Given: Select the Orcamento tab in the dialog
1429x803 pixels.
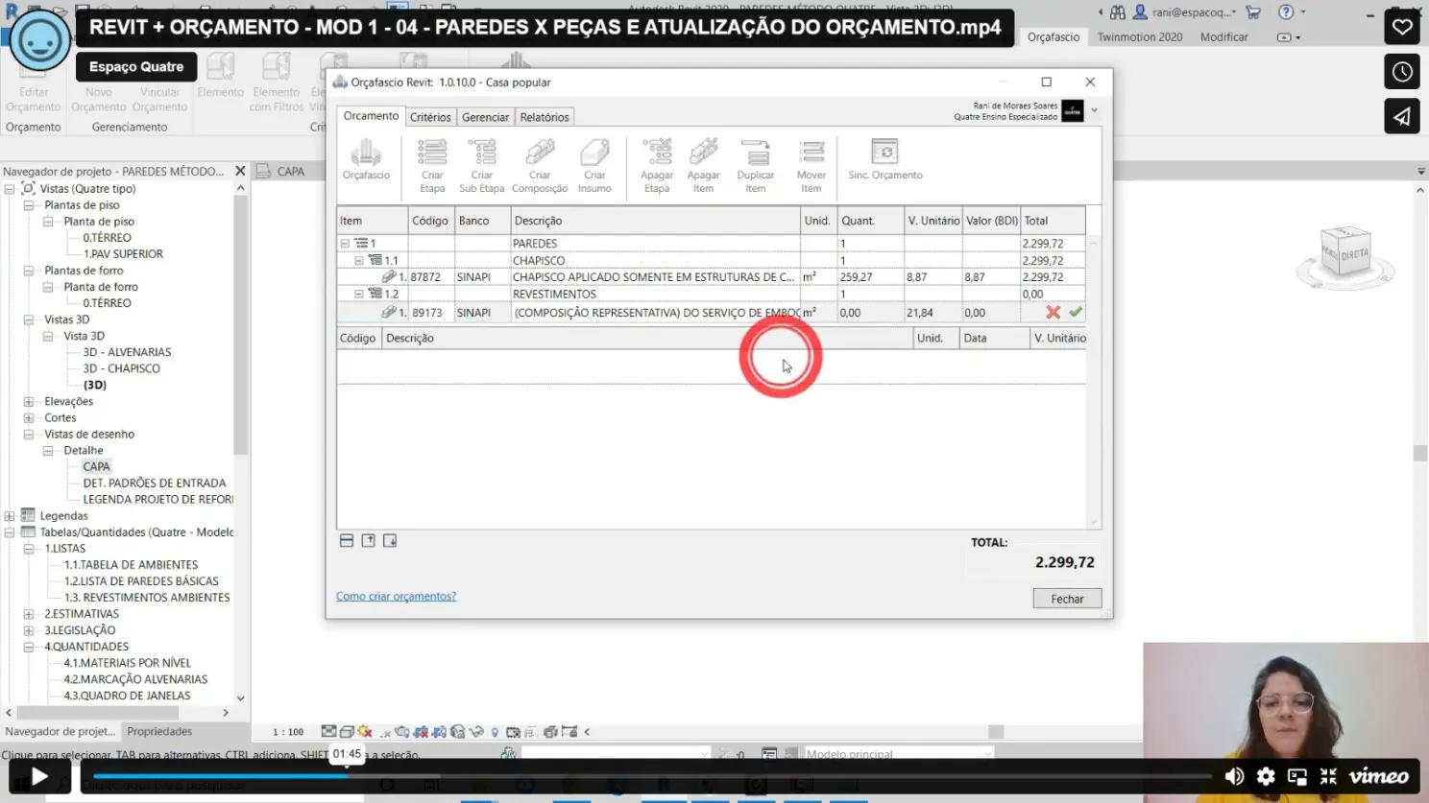Looking at the screenshot, I should point(371,116).
